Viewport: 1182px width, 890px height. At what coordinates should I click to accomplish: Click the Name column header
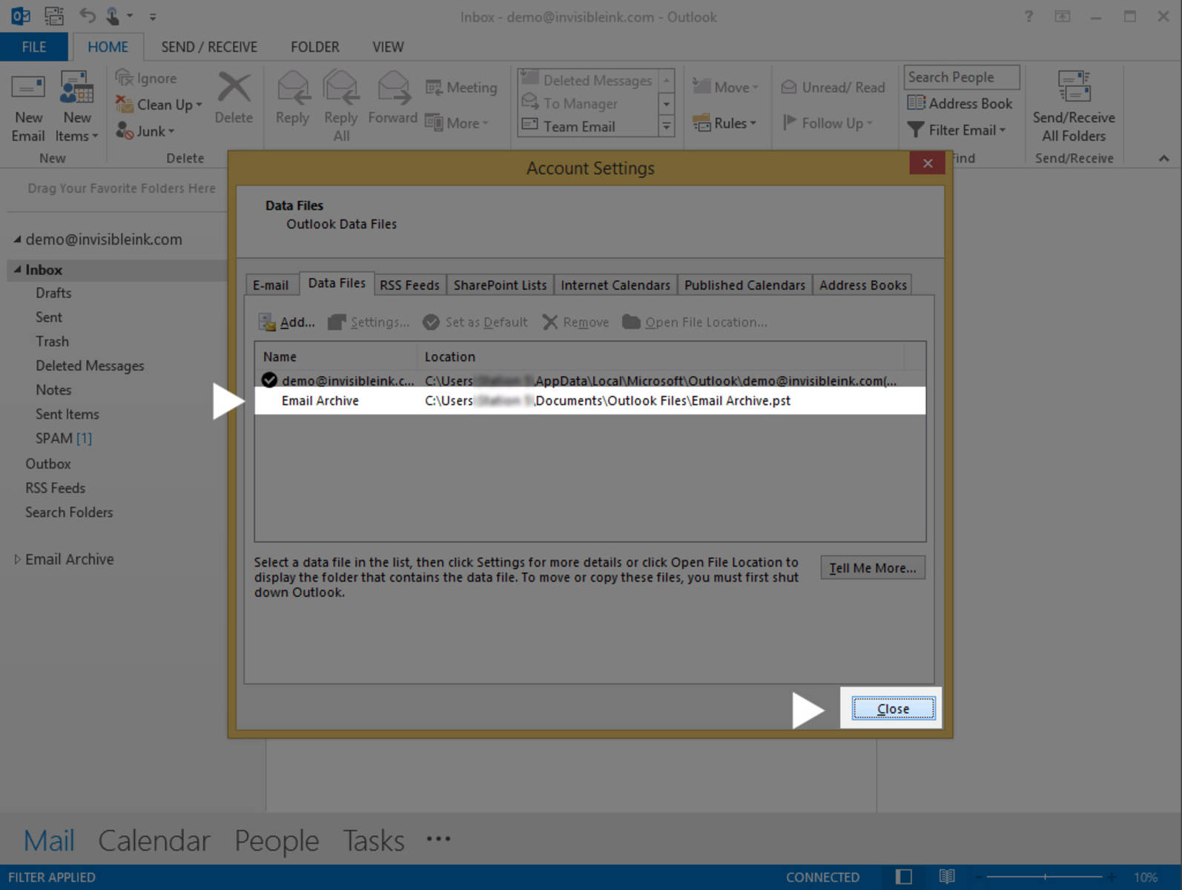(336, 357)
